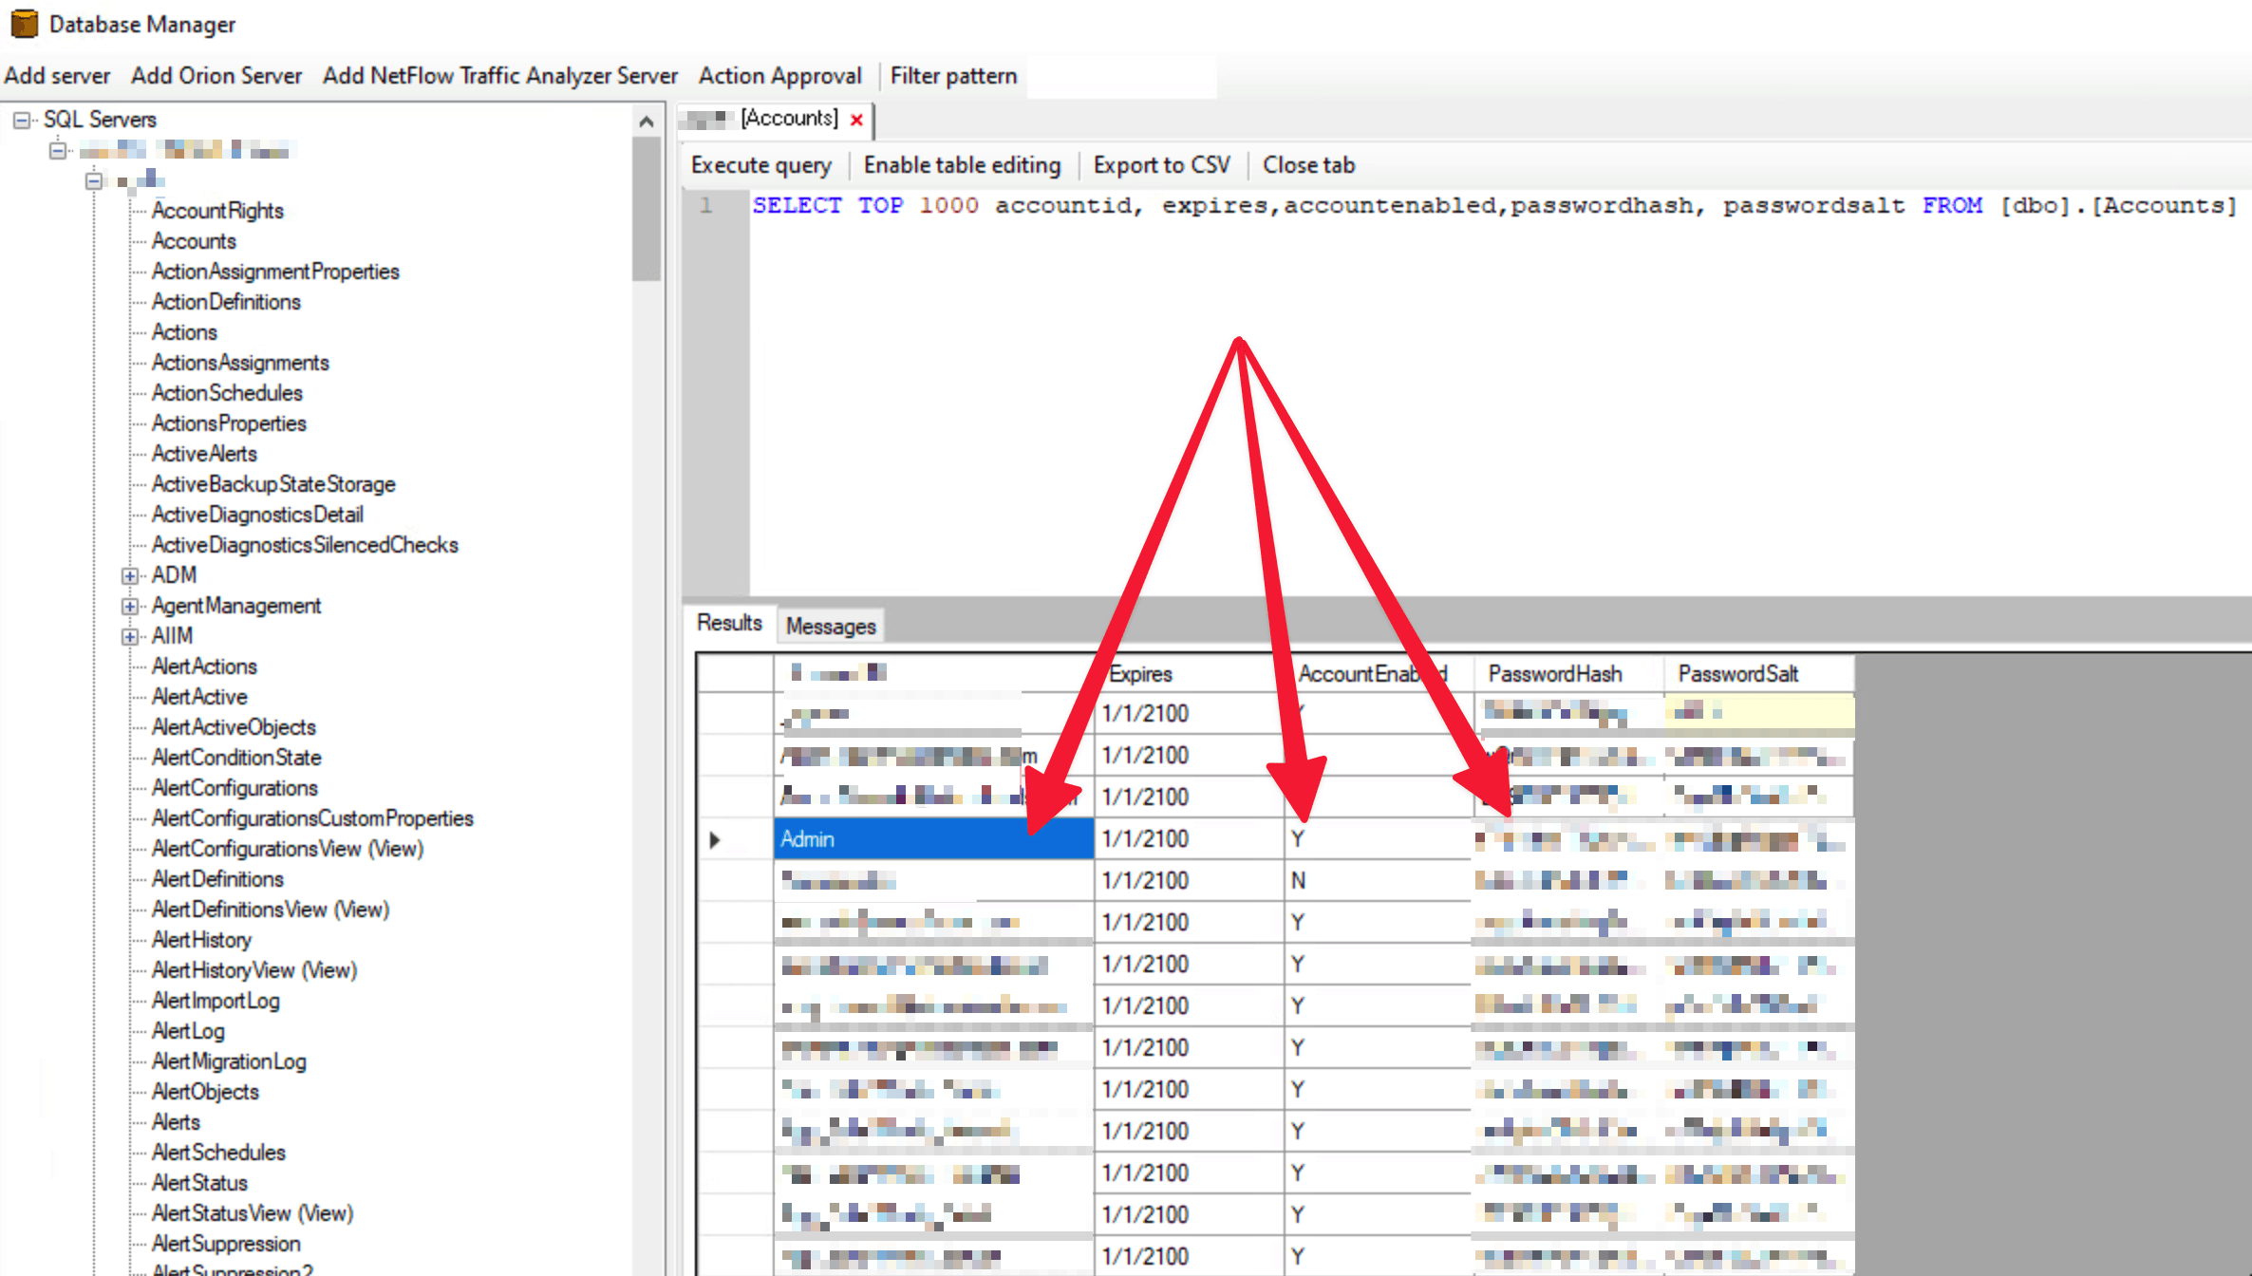Select AccountRights table in tree
This screenshot has width=2252, height=1276.
pos(217,211)
